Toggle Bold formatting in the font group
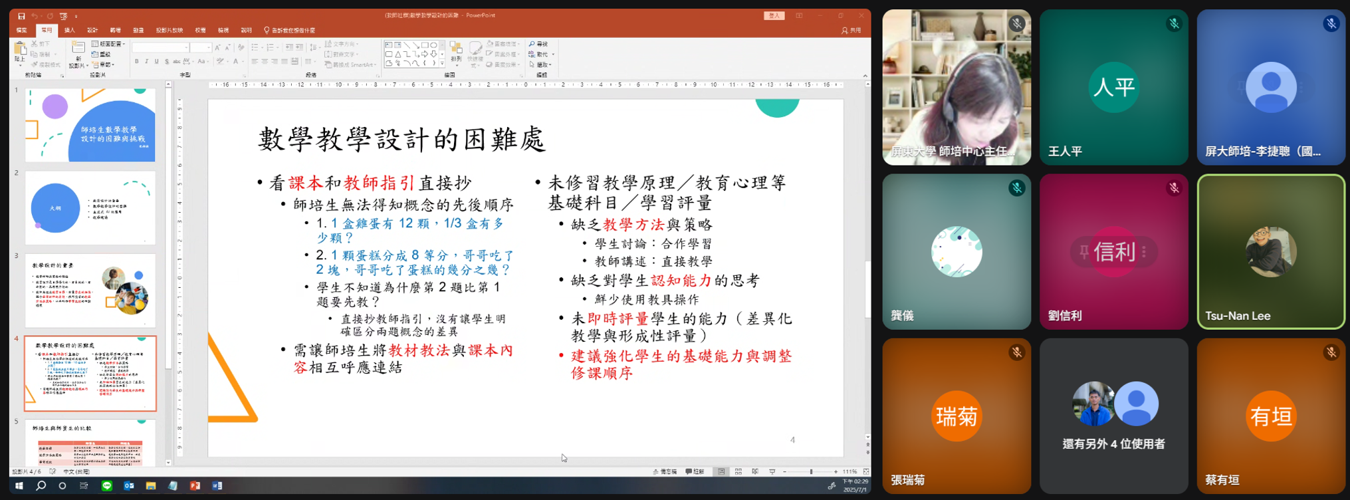 click(x=137, y=62)
